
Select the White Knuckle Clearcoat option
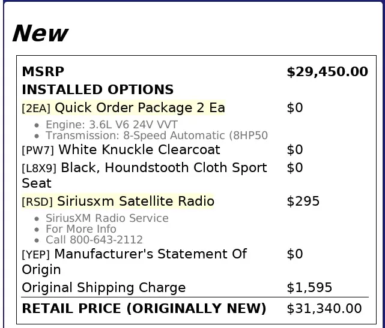(139, 150)
